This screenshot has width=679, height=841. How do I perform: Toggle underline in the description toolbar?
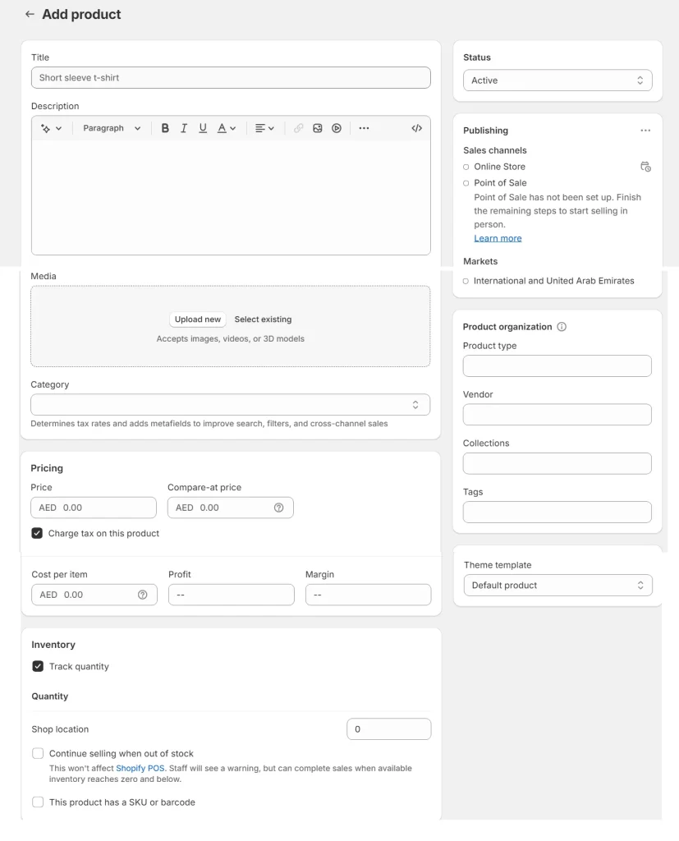pyautogui.click(x=203, y=128)
